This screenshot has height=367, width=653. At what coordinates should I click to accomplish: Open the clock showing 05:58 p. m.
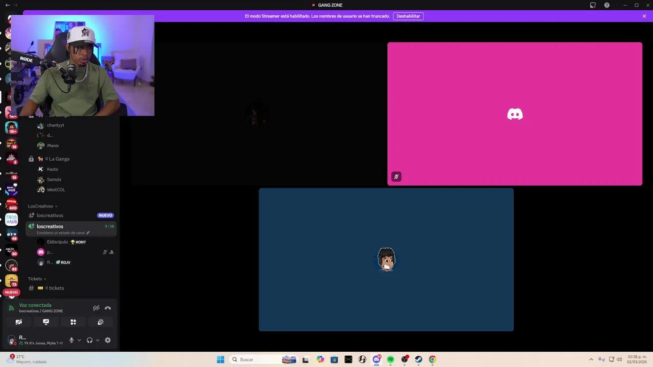637,359
